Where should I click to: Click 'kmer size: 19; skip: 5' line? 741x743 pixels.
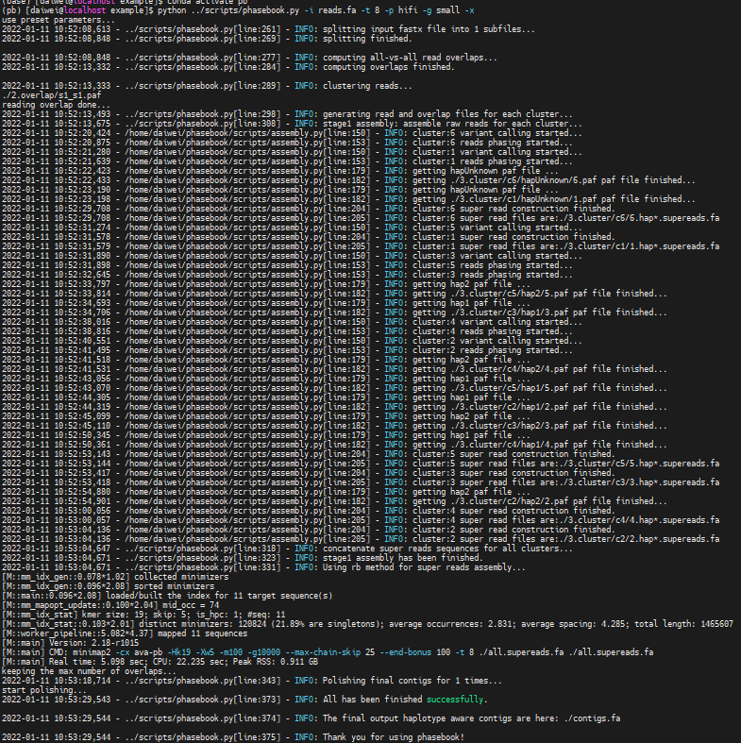pyautogui.click(x=143, y=616)
